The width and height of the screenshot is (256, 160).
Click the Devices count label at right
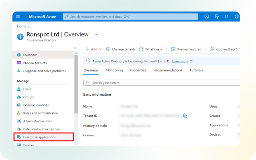pyautogui.click(x=215, y=134)
